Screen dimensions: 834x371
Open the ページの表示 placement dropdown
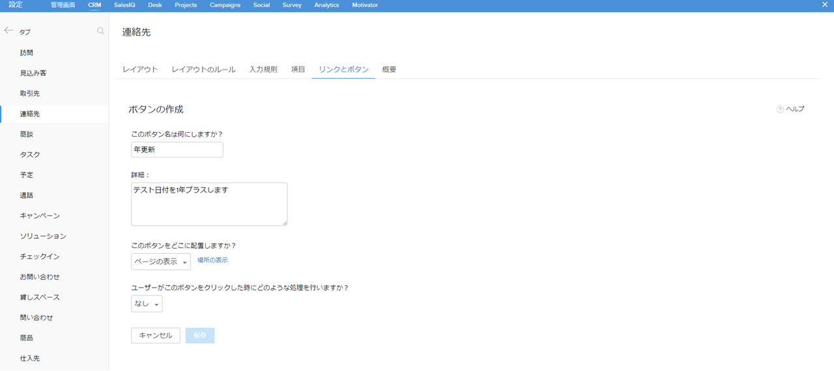(161, 262)
